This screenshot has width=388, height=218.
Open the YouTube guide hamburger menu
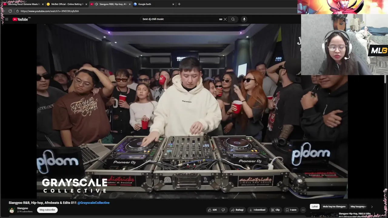[7, 19]
